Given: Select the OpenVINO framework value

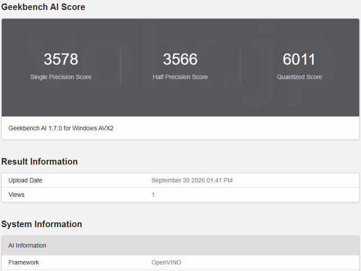Looking at the screenshot, I should tap(166, 262).
